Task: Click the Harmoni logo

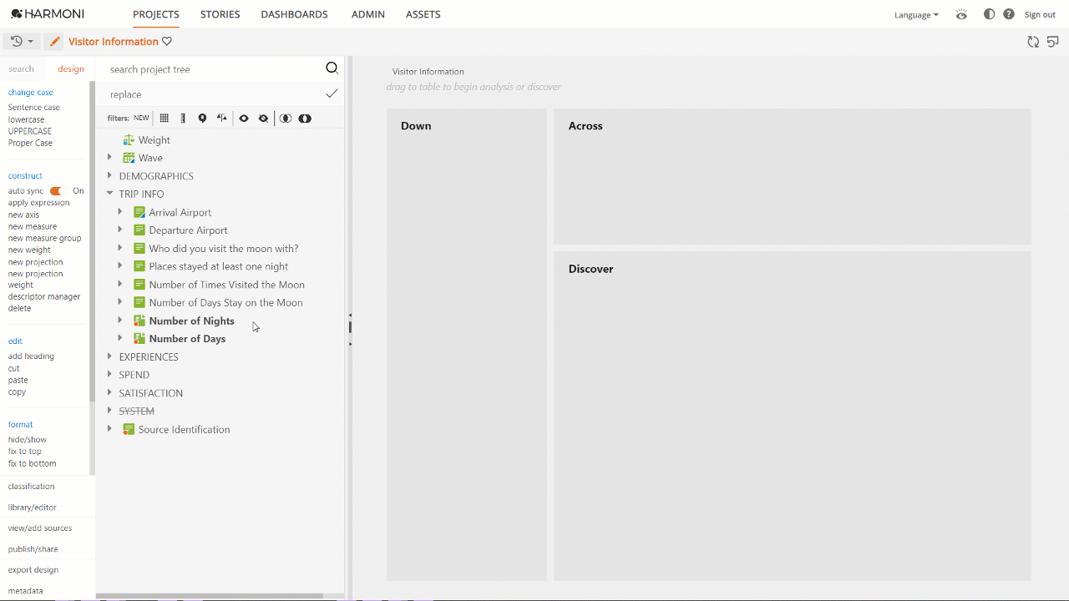Action: point(47,14)
